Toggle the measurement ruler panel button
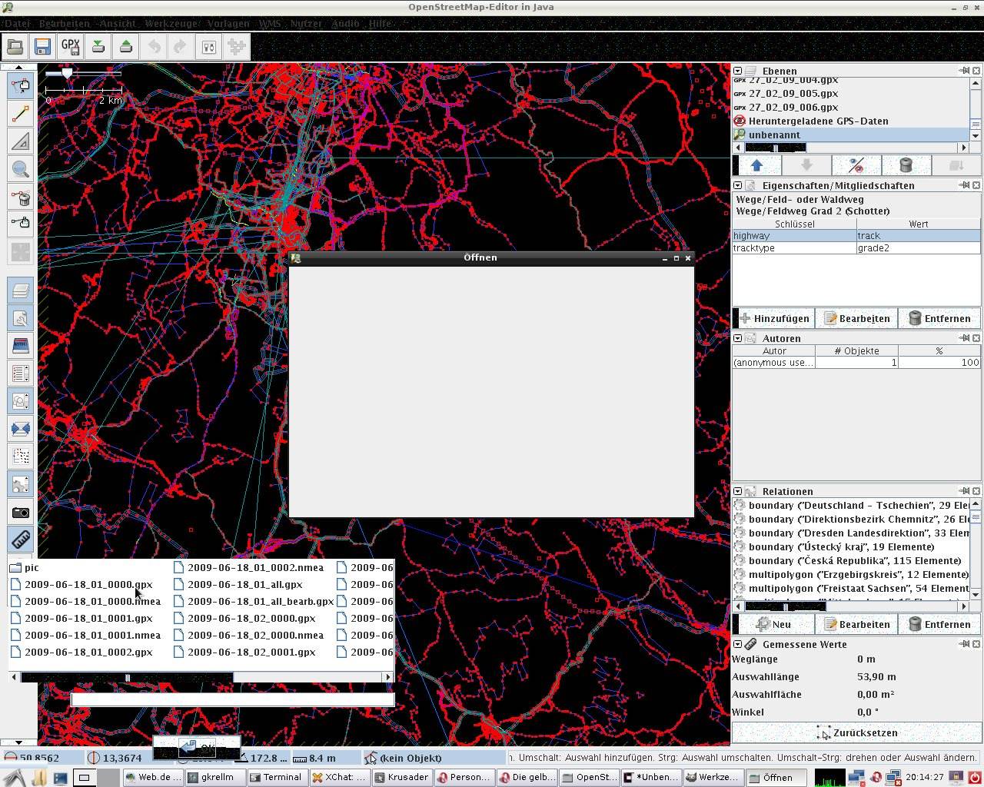 coord(21,540)
